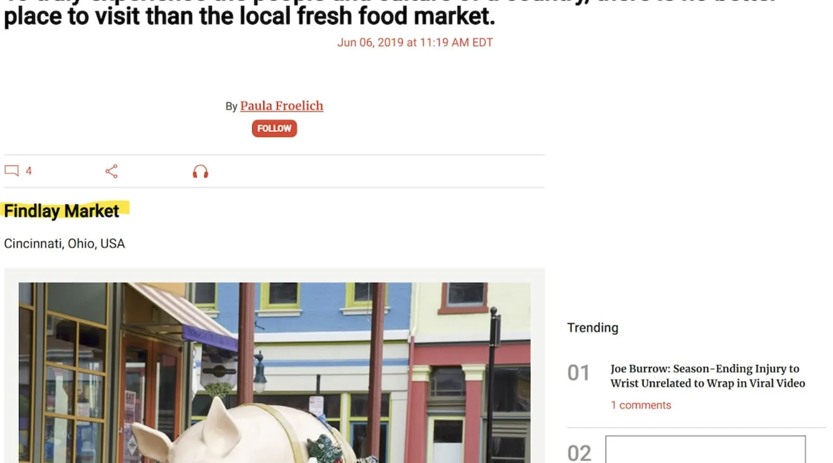The image size is (833, 463).
Task: Click the share icon
Action: pos(112,171)
